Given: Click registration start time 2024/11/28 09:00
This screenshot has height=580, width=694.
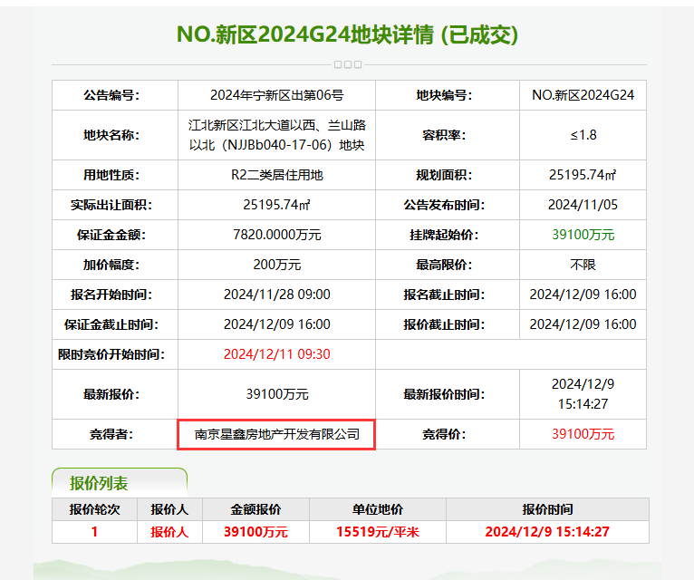Looking at the screenshot, I should click(x=276, y=295).
